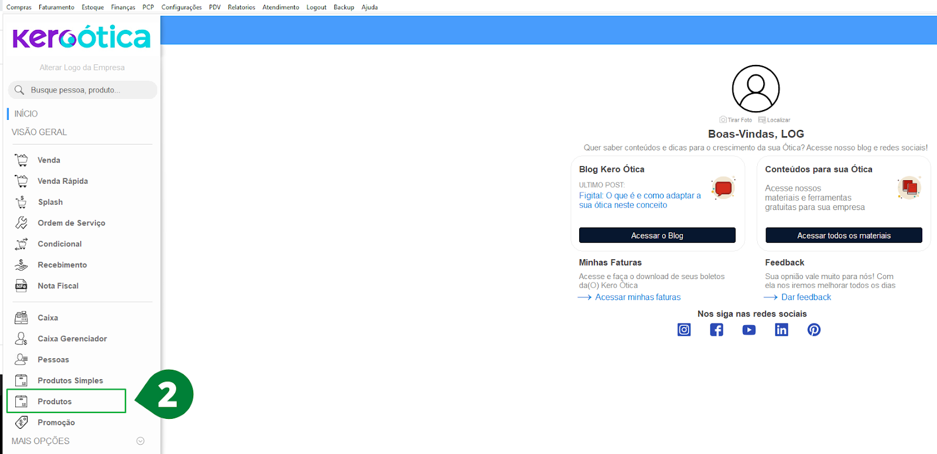Expand the MAIS OPÇÕES section

(x=141, y=441)
